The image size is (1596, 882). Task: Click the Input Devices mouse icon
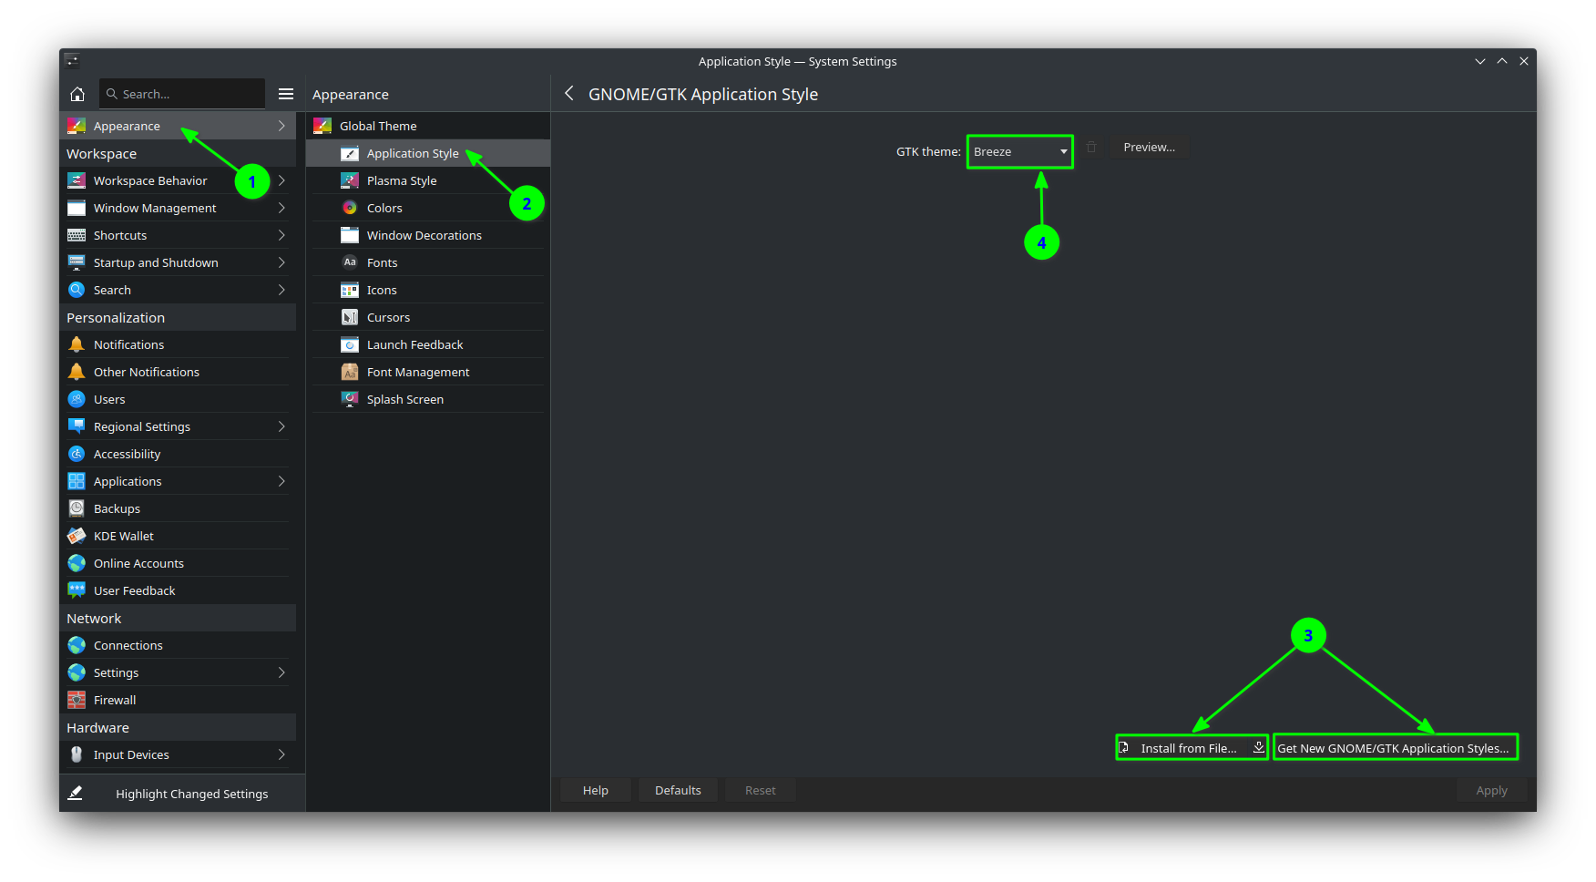[x=77, y=754]
